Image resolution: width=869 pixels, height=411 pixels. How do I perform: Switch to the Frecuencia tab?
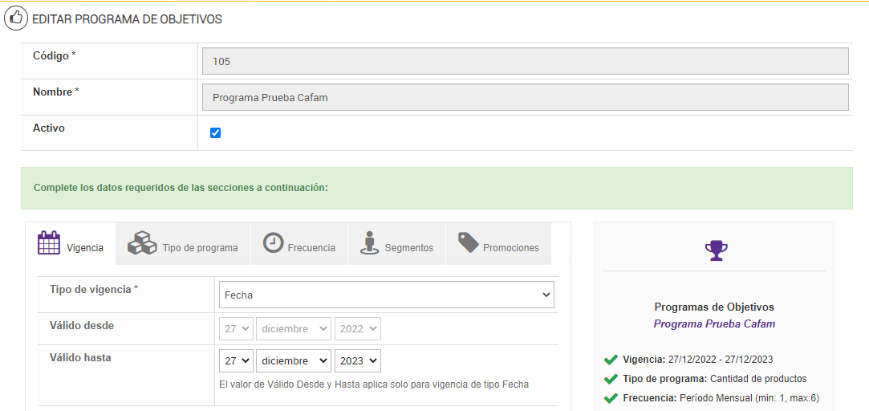click(x=299, y=244)
